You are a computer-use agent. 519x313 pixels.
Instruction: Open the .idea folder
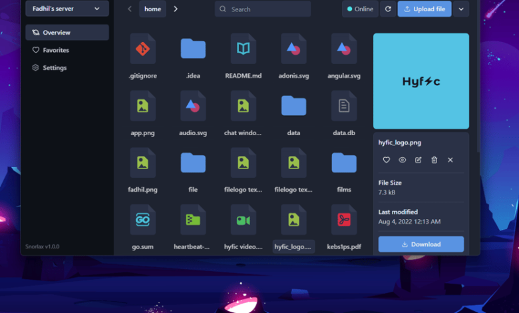[x=193, y=49]
